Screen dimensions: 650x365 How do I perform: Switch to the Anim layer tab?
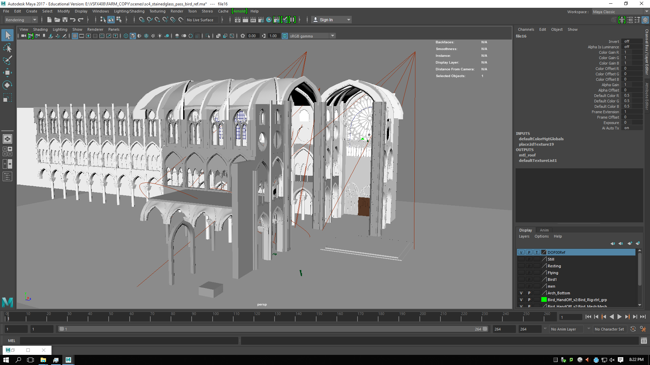pos(544,230)
